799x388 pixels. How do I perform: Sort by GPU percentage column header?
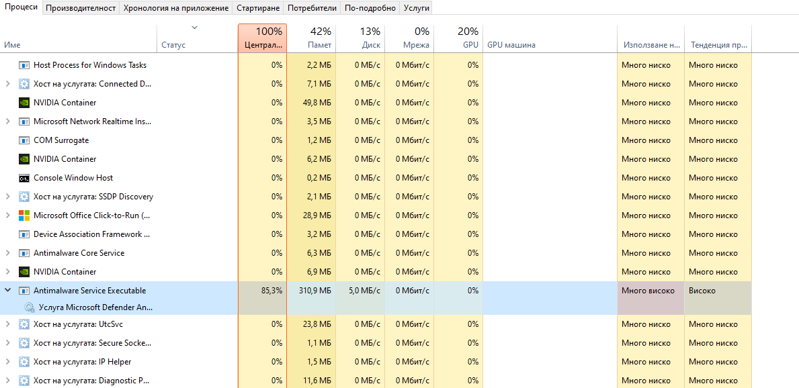pyautogui.click(x=458, y=38)
